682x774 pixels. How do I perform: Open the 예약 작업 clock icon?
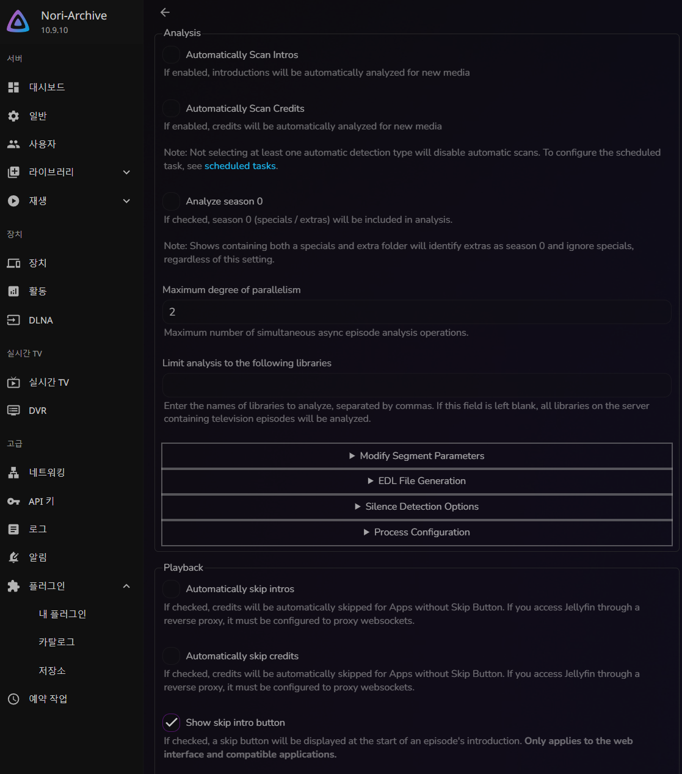13,699
